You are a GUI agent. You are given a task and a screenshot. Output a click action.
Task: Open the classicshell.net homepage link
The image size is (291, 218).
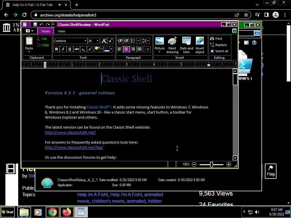click(70, 132)
